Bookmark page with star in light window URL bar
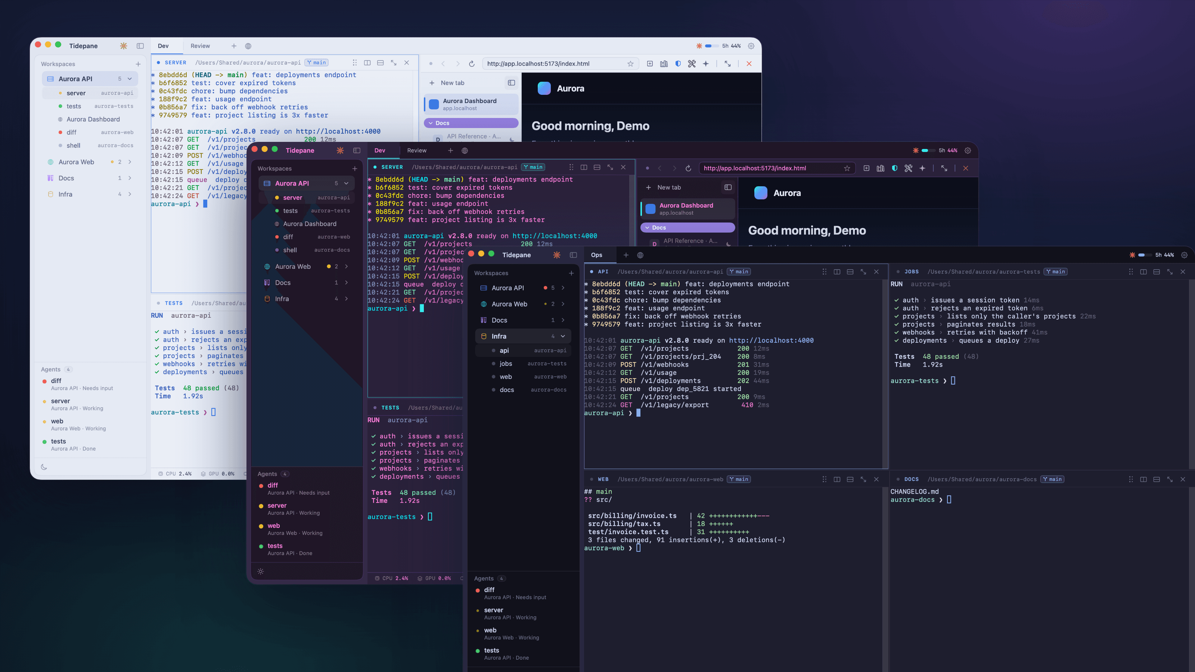Image resolution: width=1195 pixels, height=672 pixels. click(x=630, y=63)
